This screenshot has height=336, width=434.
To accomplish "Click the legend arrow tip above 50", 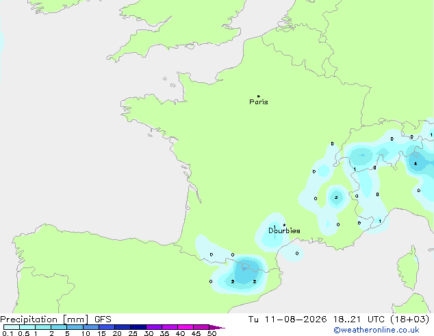I will [217, 327].
